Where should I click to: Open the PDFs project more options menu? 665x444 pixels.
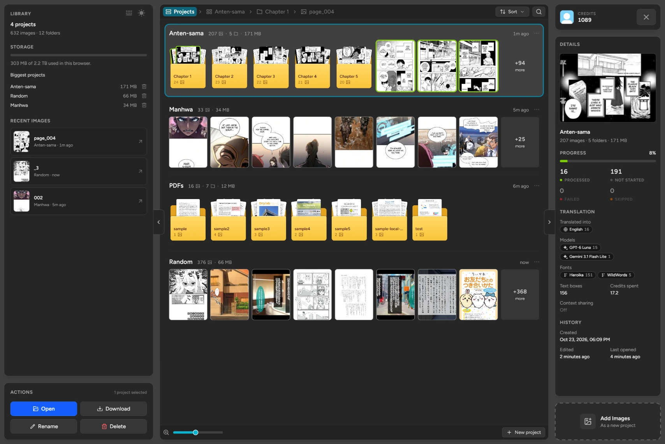tap(537, 186)
